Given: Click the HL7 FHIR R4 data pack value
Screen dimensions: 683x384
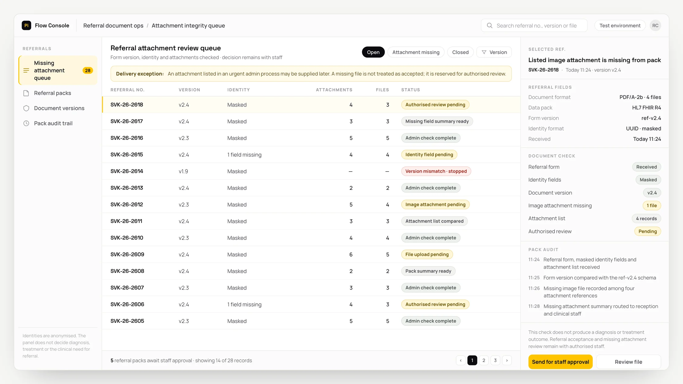Looking at the screenshot, I should coord(646,108).
